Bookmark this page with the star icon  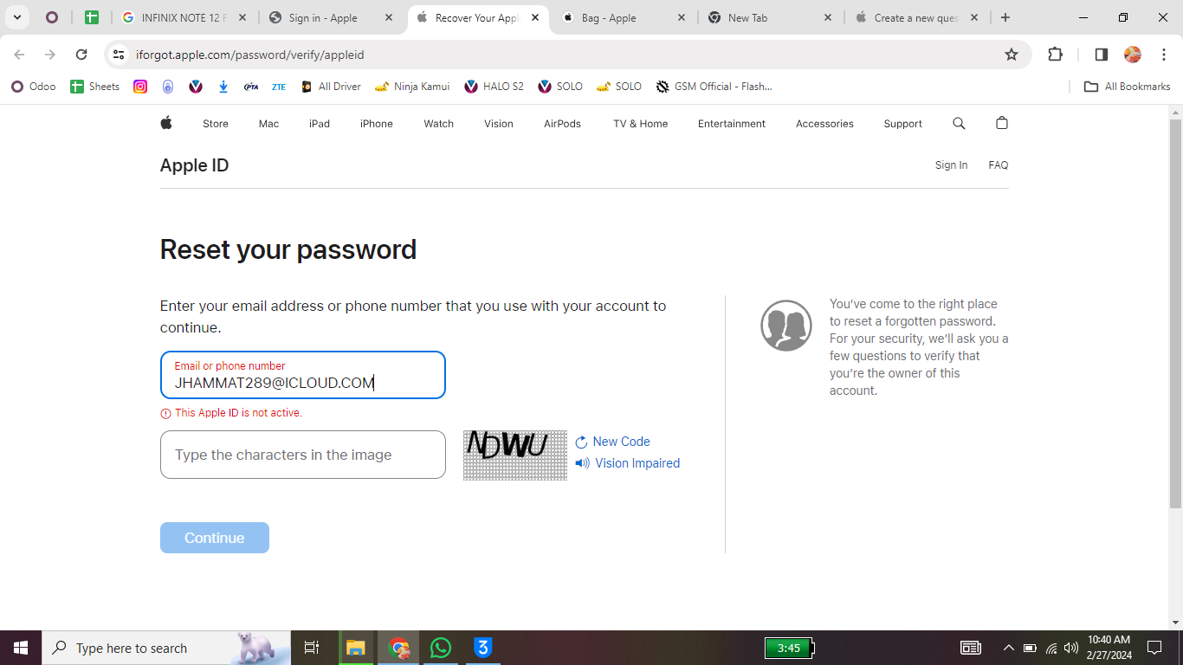pos(1012,55)
